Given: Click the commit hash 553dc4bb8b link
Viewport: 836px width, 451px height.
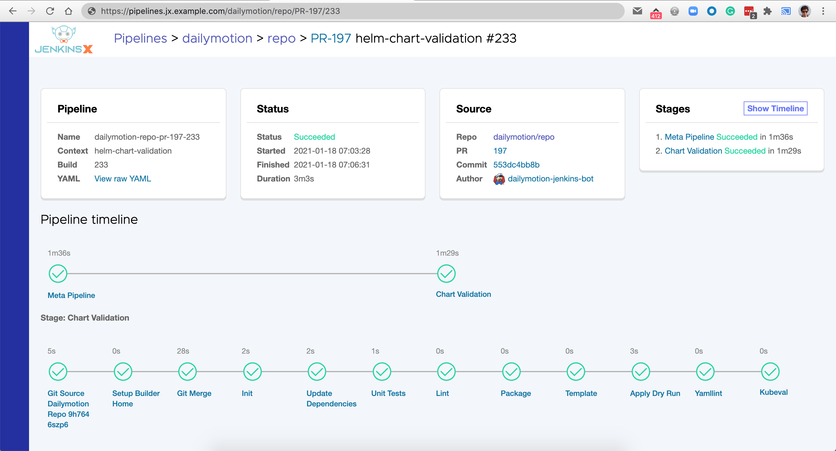Looking at the screenshot, I should click(x=517, y=164).
